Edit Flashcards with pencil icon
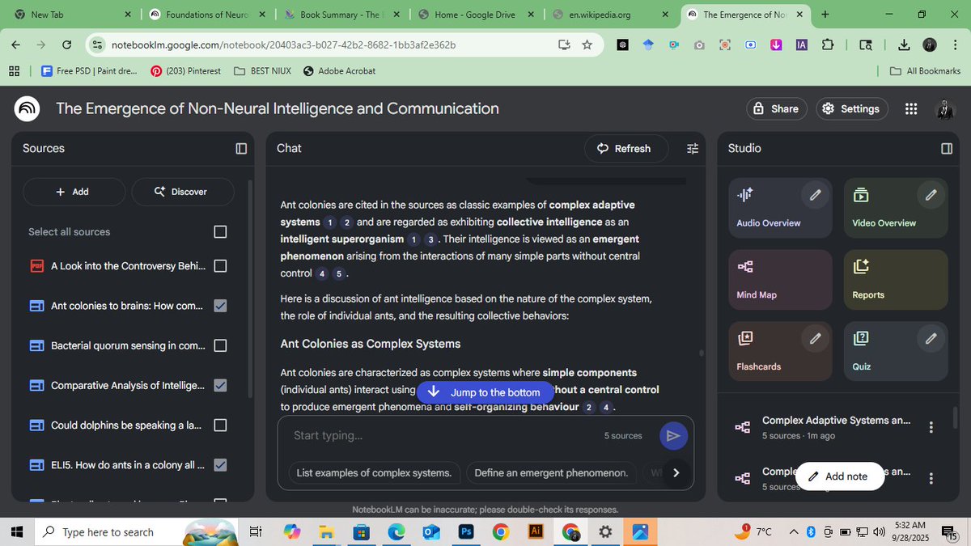Screen dimensions: 971x546 (x=816, y=338)
